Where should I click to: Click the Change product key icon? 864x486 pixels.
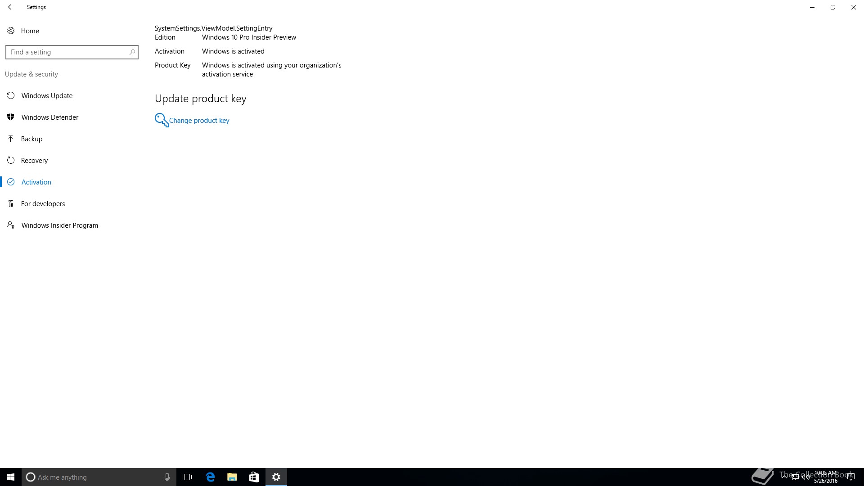tap(162, 120)
